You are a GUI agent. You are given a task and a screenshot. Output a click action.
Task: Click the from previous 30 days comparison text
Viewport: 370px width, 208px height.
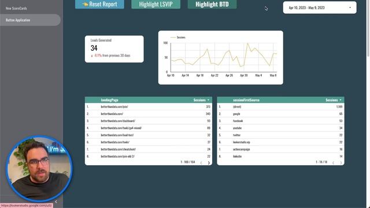click(x=116, y=55)
